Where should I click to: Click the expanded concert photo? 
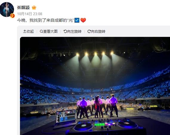(x=95, y=86)
